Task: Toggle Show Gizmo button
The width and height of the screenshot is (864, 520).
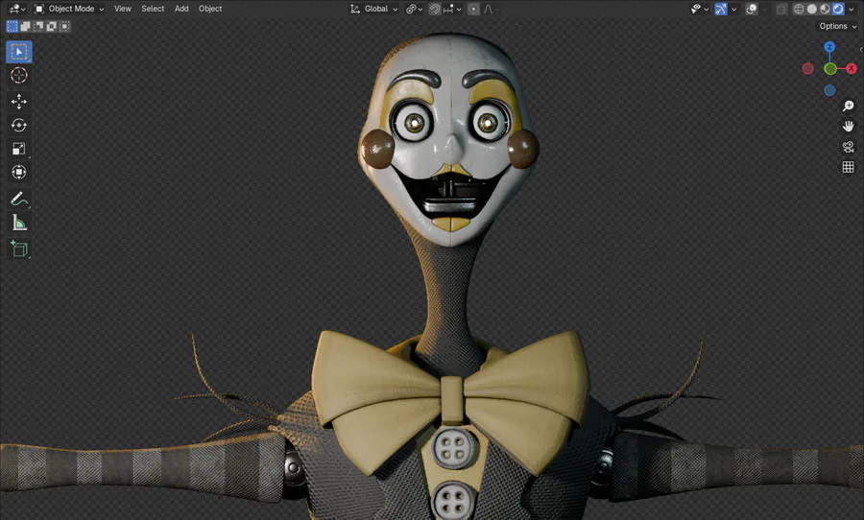Action: pos(721,9)
